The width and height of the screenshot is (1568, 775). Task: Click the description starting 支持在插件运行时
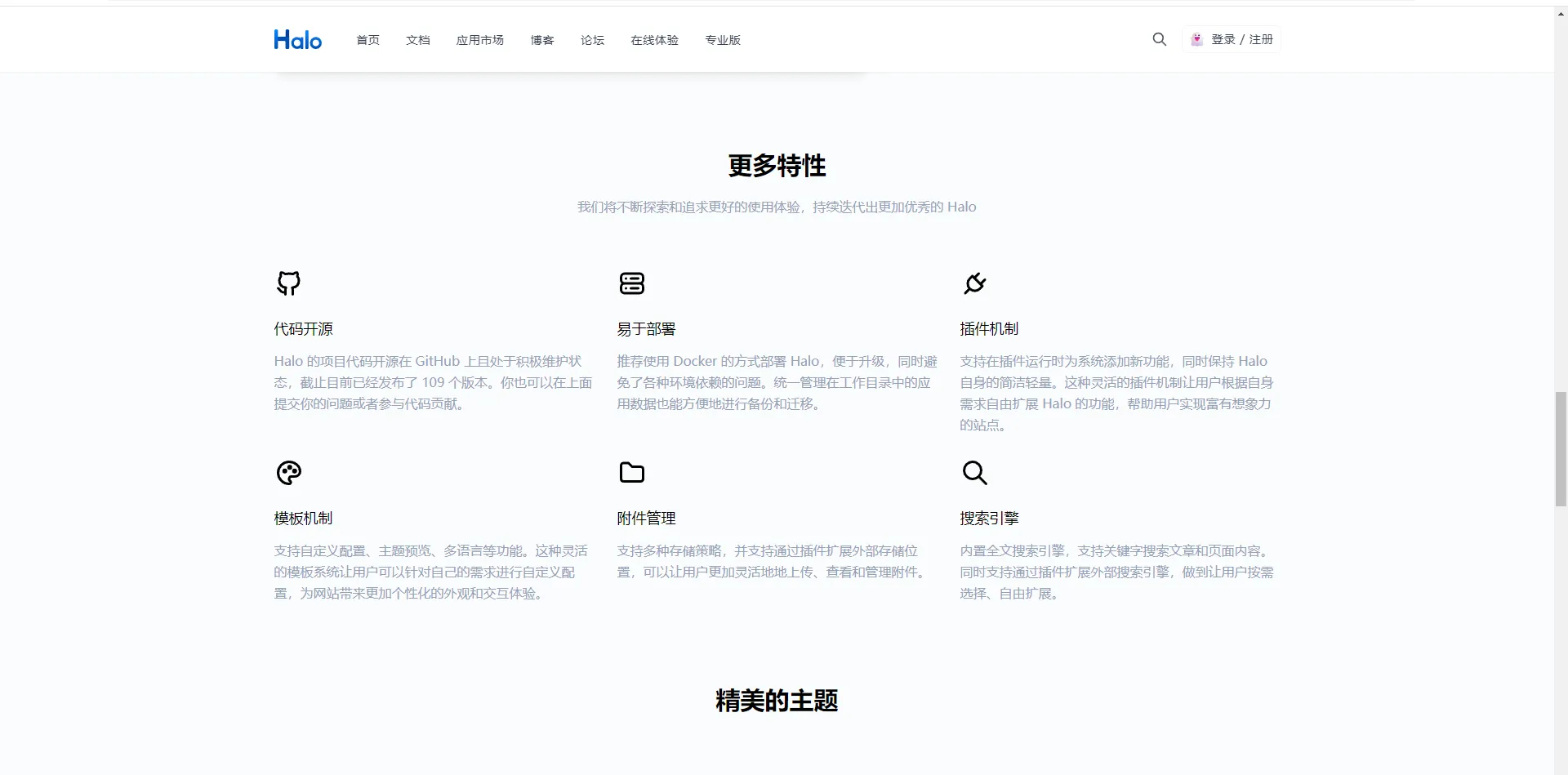[1117, 393]
